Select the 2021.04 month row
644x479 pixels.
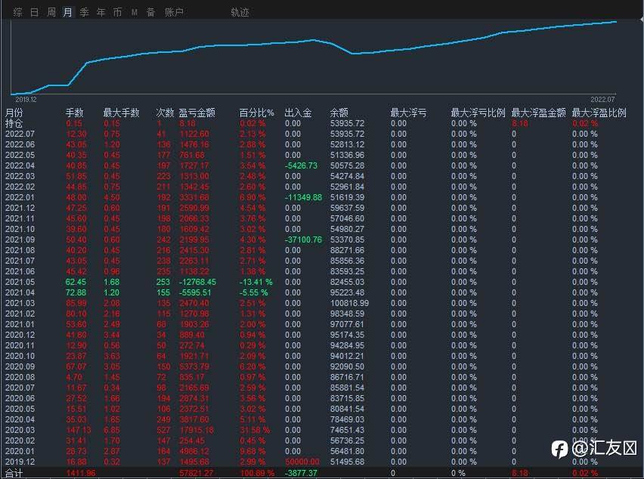coord(322,292)
